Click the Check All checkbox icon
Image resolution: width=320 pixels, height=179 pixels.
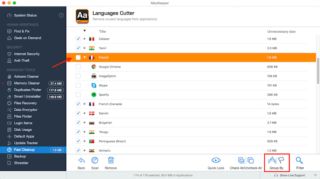click(x=241, y=160)
